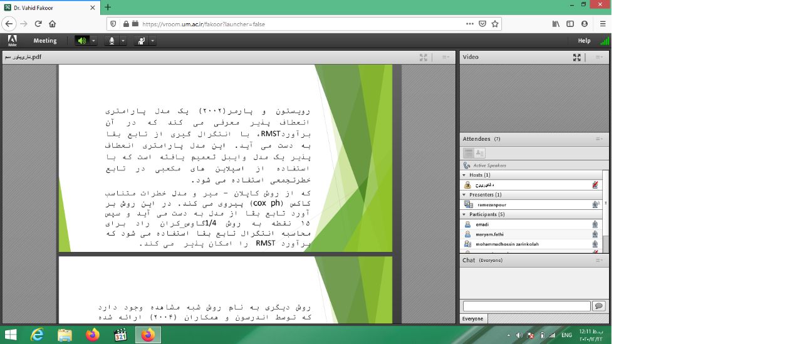This screenshot has width=802, height=344.
Task: Go back with the browser back arrow
Action: 9,24
